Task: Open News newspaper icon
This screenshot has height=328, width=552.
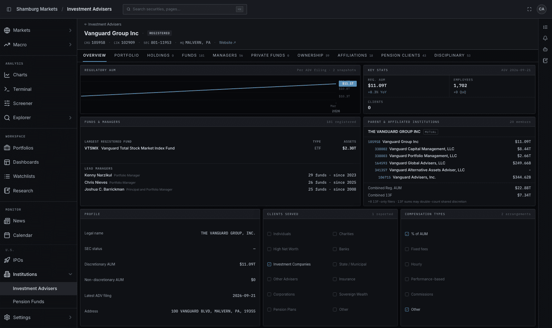Action: point(7,221)
